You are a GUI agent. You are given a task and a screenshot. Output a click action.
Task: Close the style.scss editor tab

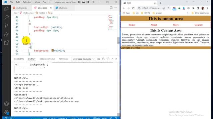(51, 8)
